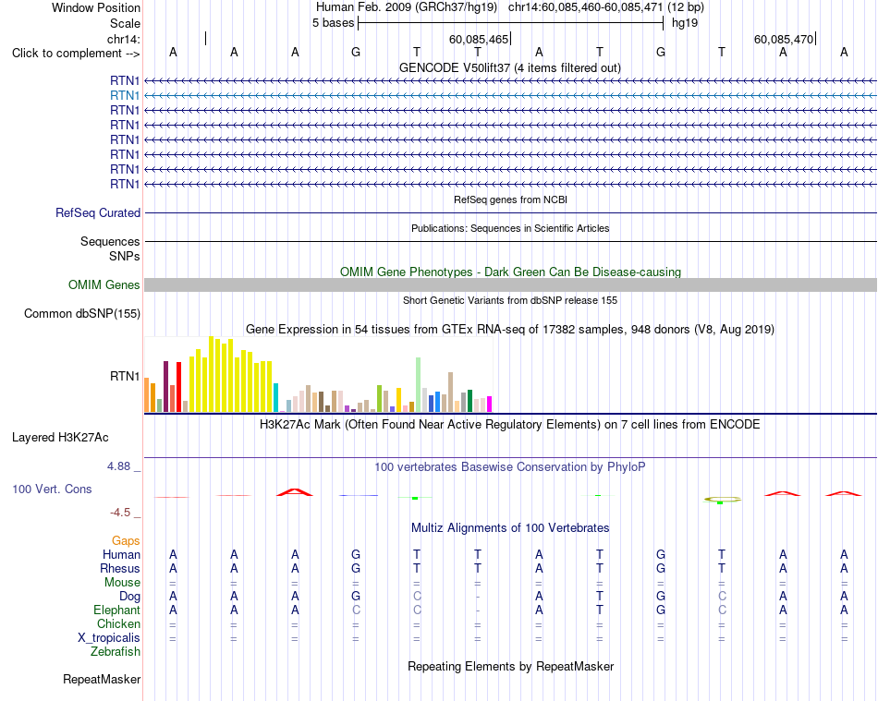Click the gray OMIM Genes item bar
Image resolution: width=878 pixels, height=701 pixels.
coord(510,284)
